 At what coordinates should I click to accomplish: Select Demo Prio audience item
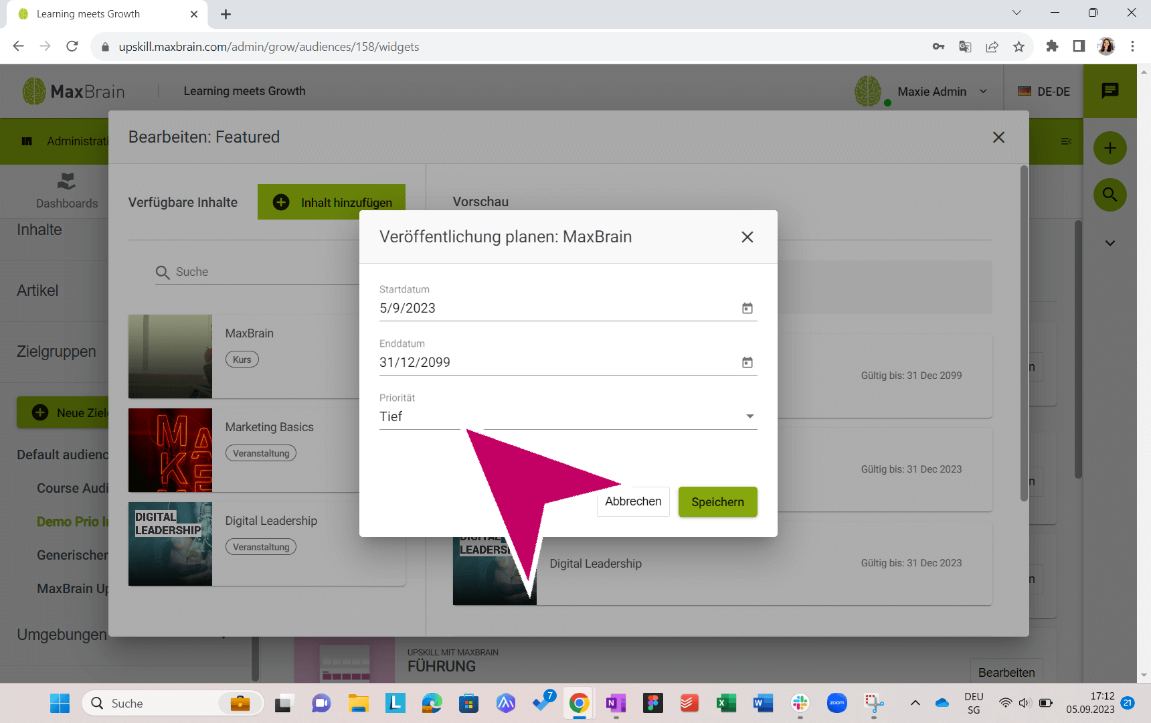tap(72, 521)
